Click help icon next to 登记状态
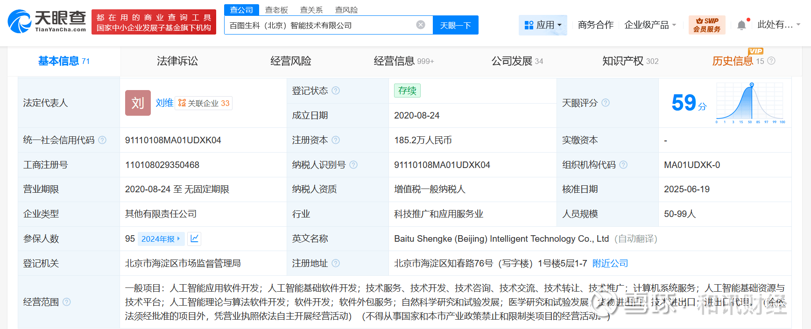811x329 pixels. (x=336, y=91)
